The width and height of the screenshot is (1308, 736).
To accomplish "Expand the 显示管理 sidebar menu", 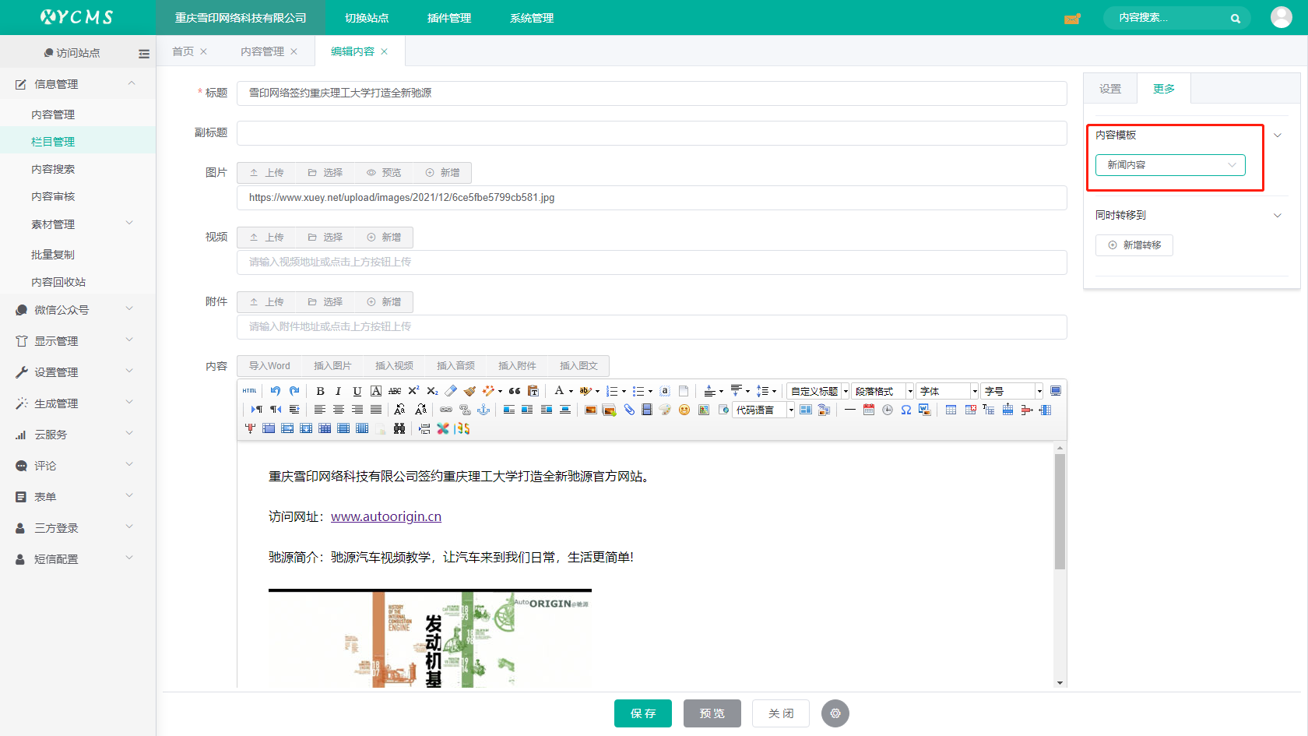I will [78, 341].
